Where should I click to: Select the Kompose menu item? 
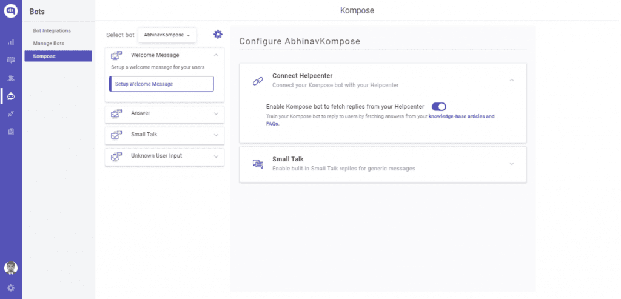(58, 56)
